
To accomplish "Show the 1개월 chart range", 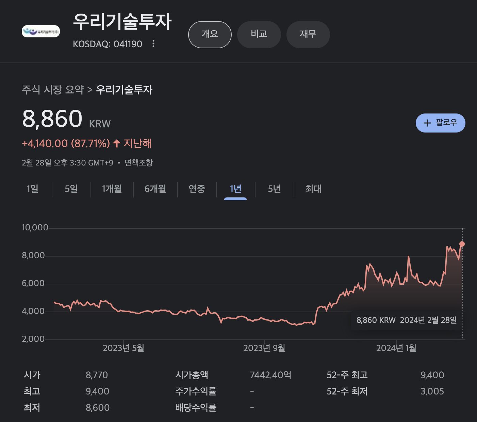I will point(112,189).
